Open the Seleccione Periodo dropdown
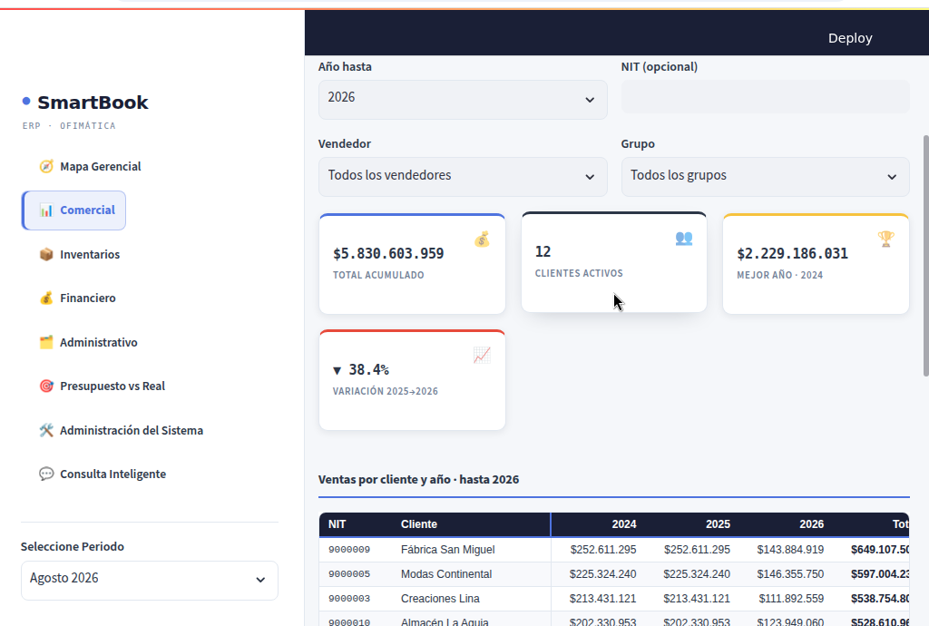The height and width of the screenshot is (626, 929). 150,581
